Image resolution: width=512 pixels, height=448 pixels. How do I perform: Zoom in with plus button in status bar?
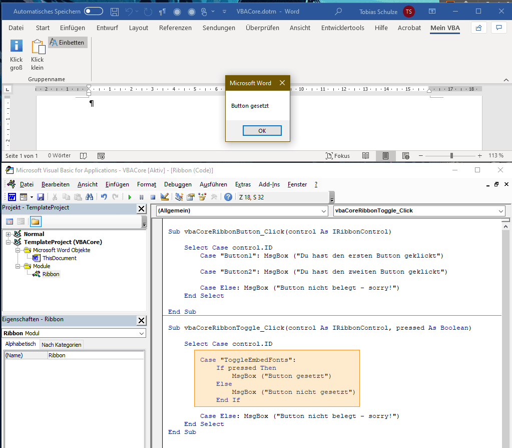[x=479, y=156]
